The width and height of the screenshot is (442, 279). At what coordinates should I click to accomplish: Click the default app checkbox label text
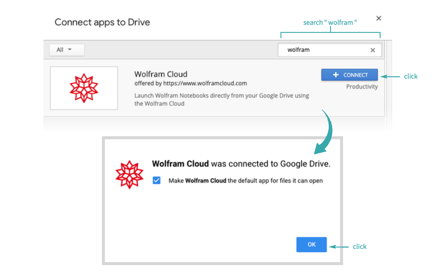pyautogui.click(x=245, y=181)
